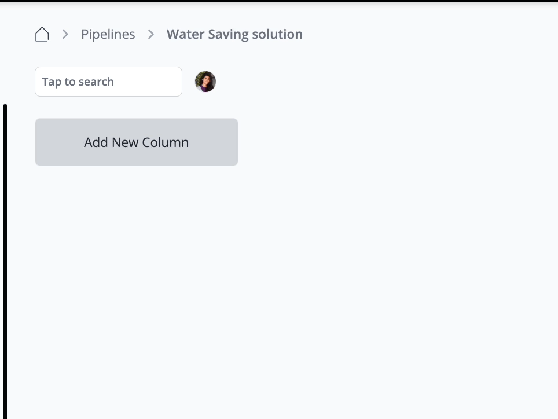Select the round profile photo icon
Viewport: 558px width, 419px height.
(205, 82)
